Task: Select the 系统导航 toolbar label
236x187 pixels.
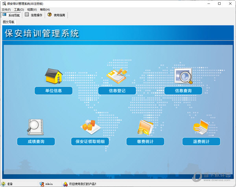Action: tap(14, 15)
